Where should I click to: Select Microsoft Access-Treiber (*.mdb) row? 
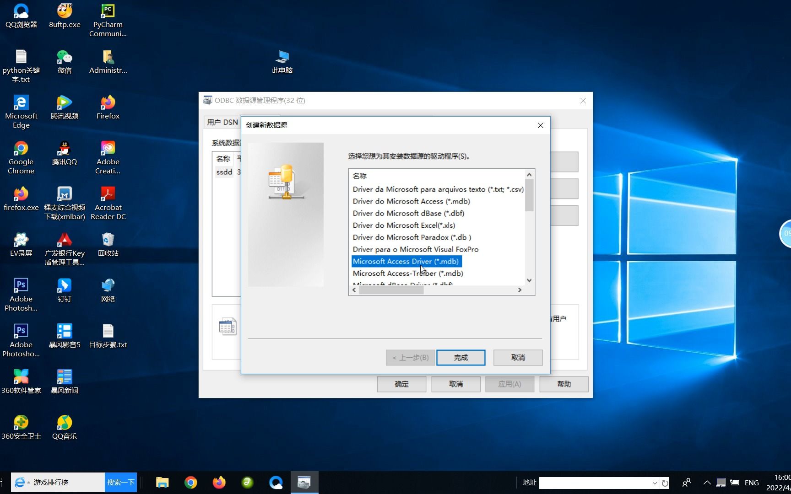coord(408,273)
